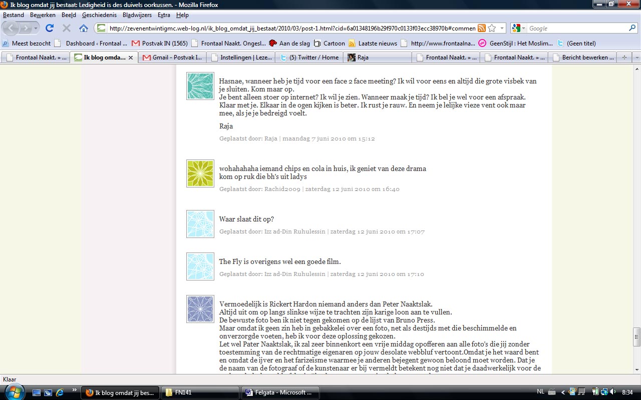The height and width of the screenshot is (400, 641).
Task: Open the Meest bezocht bookmarks folder
Action: 27,43
